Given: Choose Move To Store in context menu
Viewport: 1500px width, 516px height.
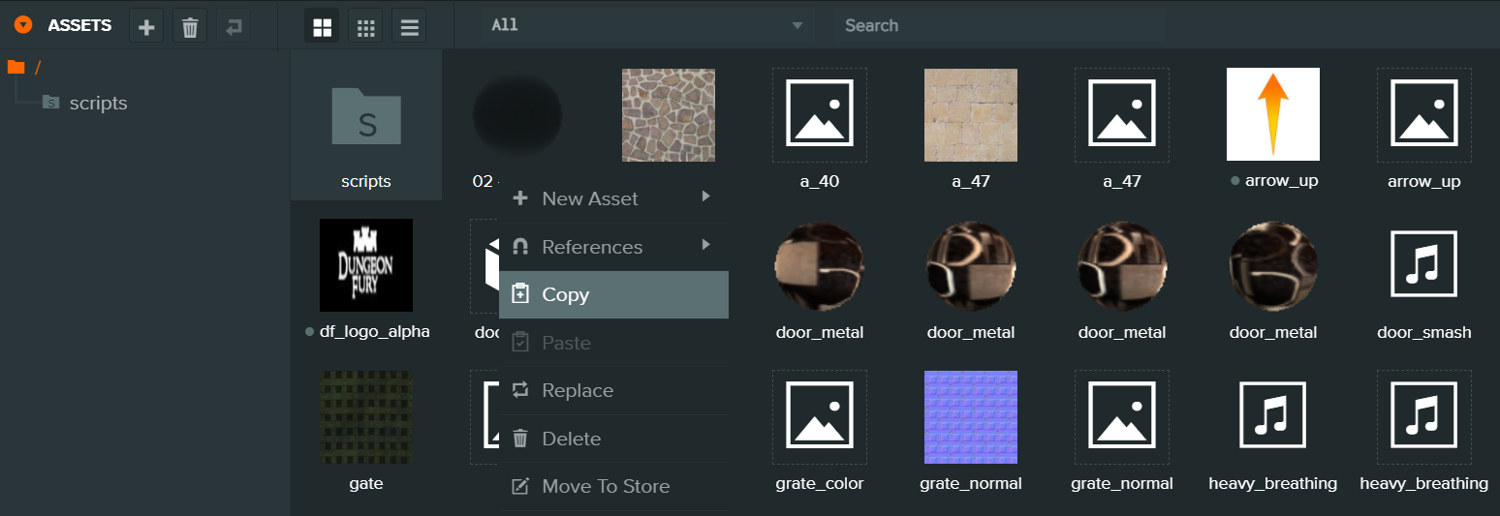Looking at the screenshot, I should (613, 486).
